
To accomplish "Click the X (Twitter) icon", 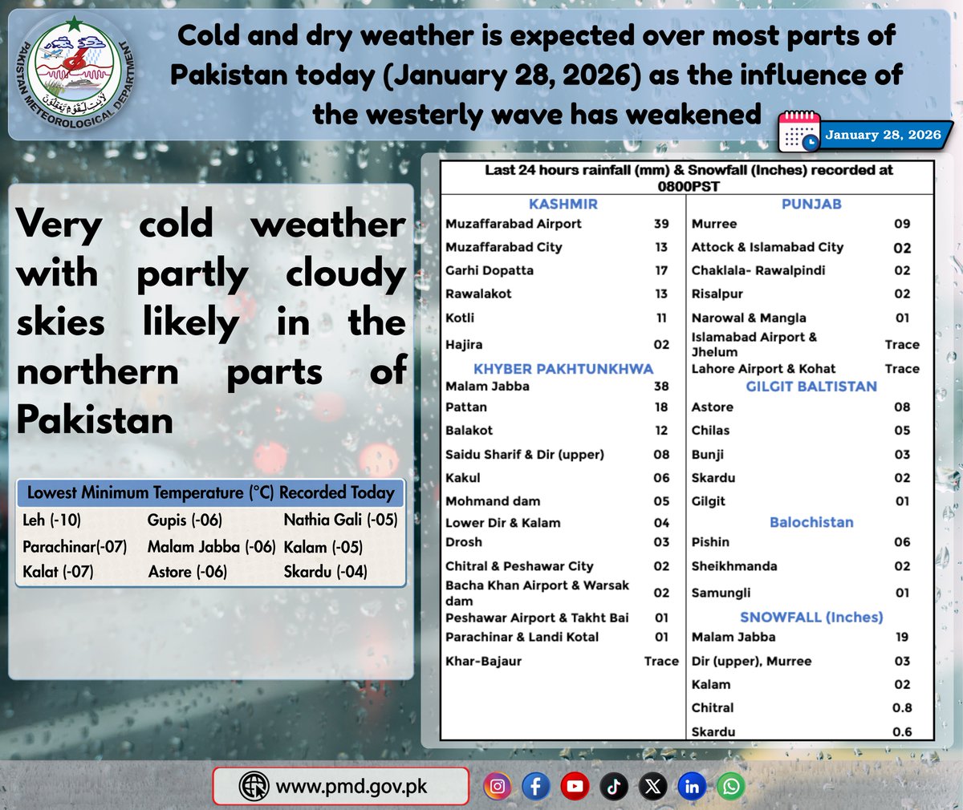I will click(652, 787).
